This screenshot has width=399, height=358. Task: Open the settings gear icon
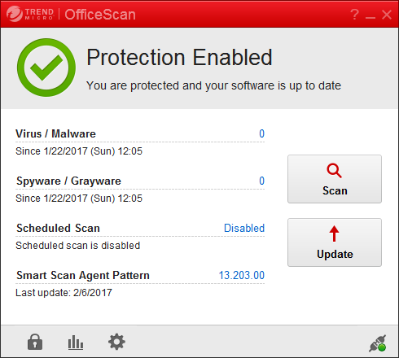(116, 342)
